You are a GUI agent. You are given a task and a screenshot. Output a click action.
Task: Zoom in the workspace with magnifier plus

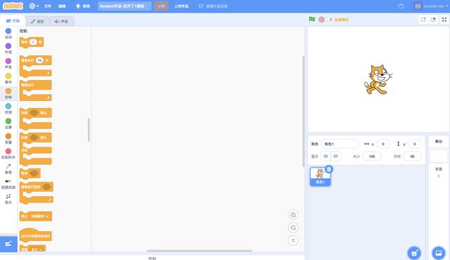click(293, 215)
